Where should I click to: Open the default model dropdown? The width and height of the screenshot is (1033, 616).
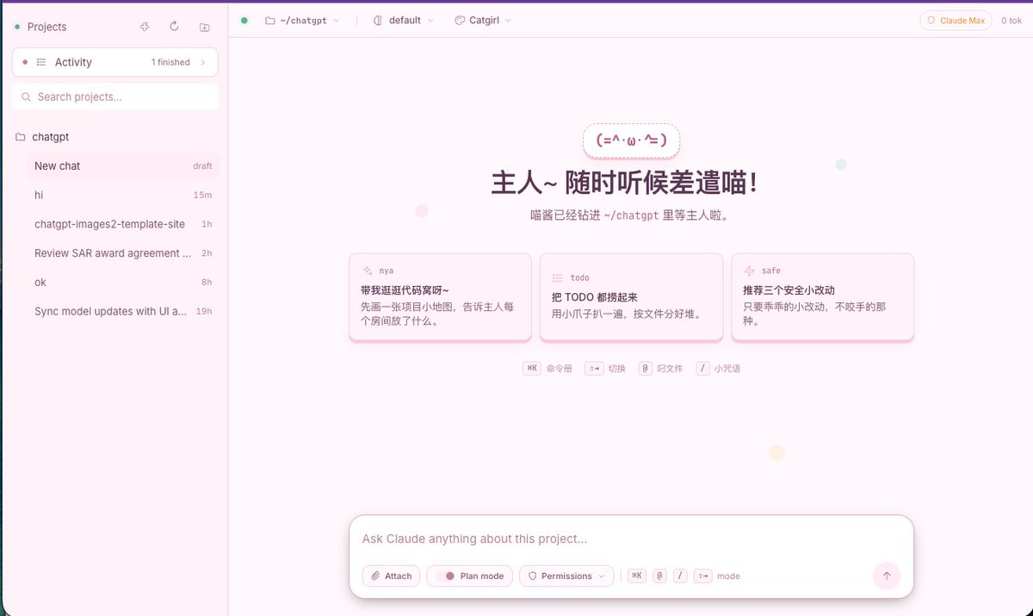click(x=404, y=20)
